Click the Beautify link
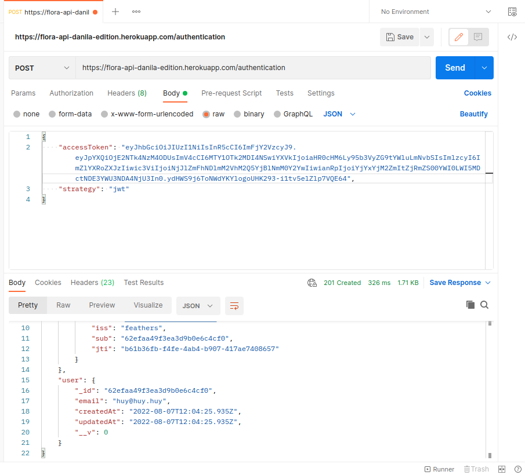Screen dimensions: 525x475 [x=473, y=114]
